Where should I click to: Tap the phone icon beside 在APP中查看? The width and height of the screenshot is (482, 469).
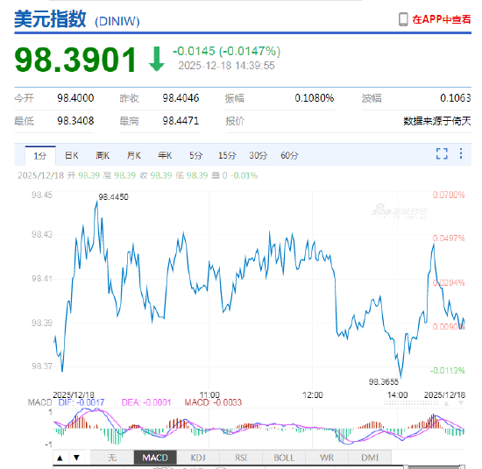point(403,19)
